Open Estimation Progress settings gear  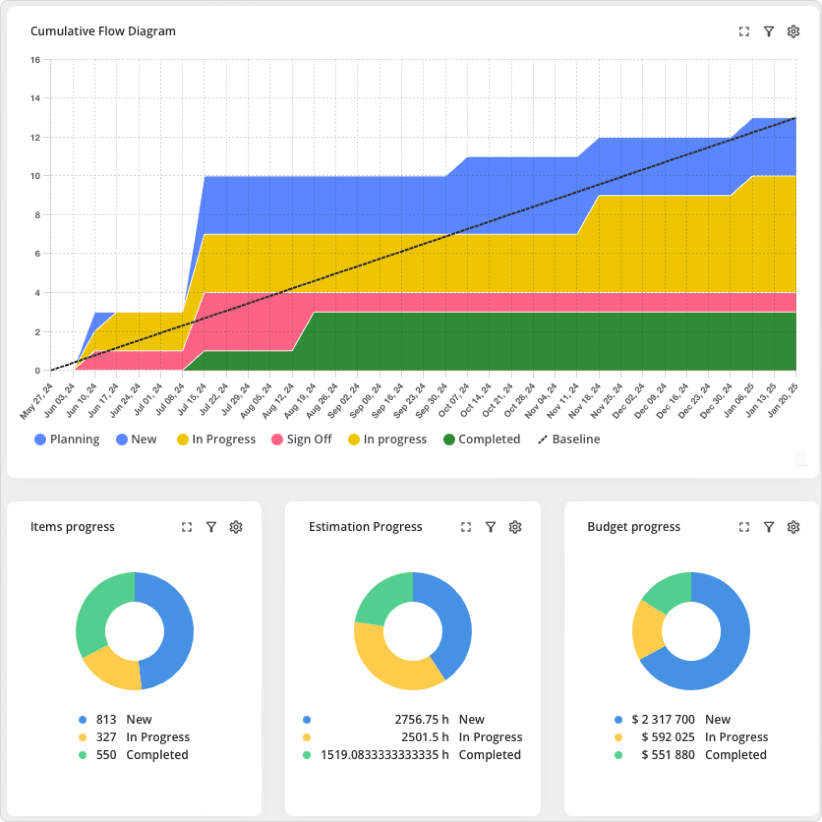point(515,527)
